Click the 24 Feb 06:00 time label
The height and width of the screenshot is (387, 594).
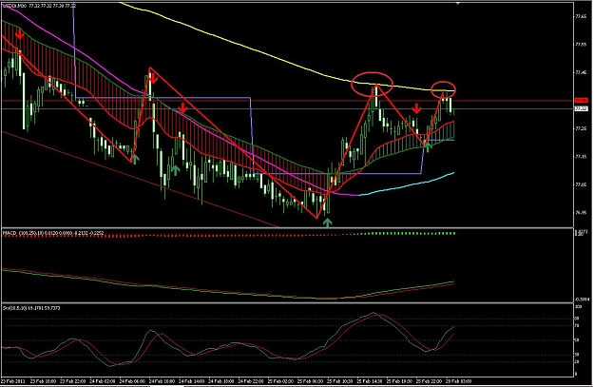[x=132, y=381]
